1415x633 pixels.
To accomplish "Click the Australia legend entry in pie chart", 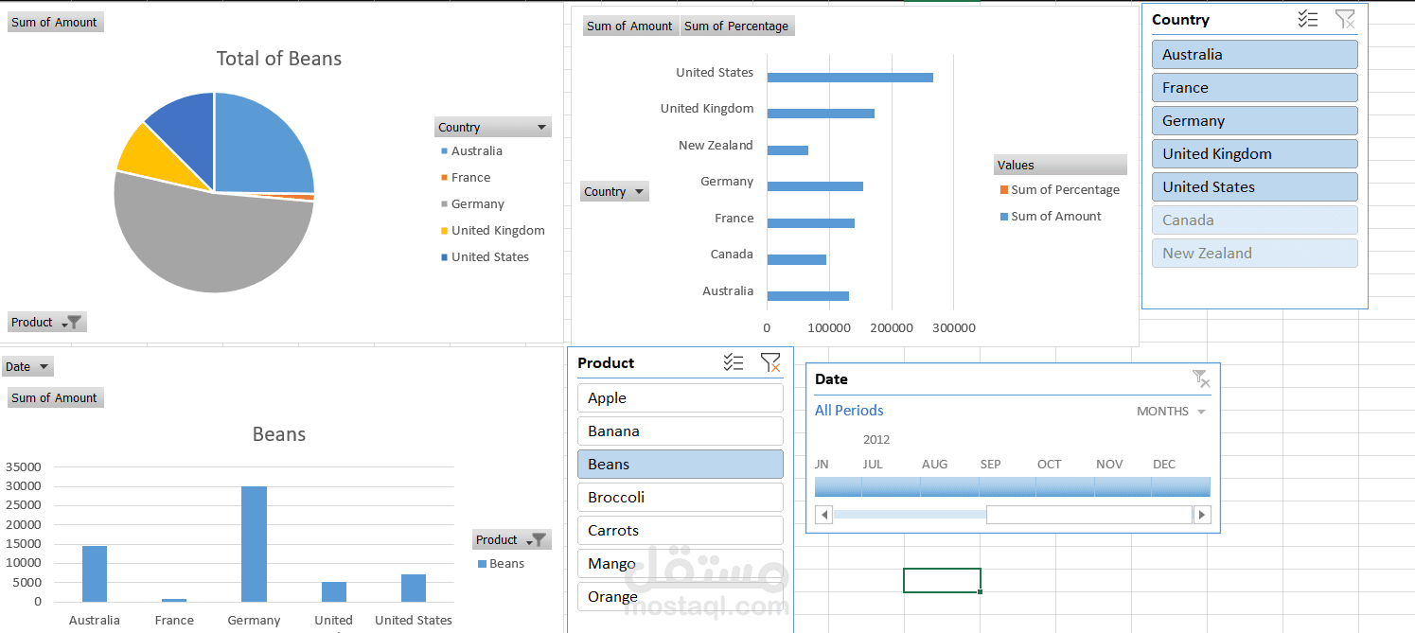I will coord(471,151).
